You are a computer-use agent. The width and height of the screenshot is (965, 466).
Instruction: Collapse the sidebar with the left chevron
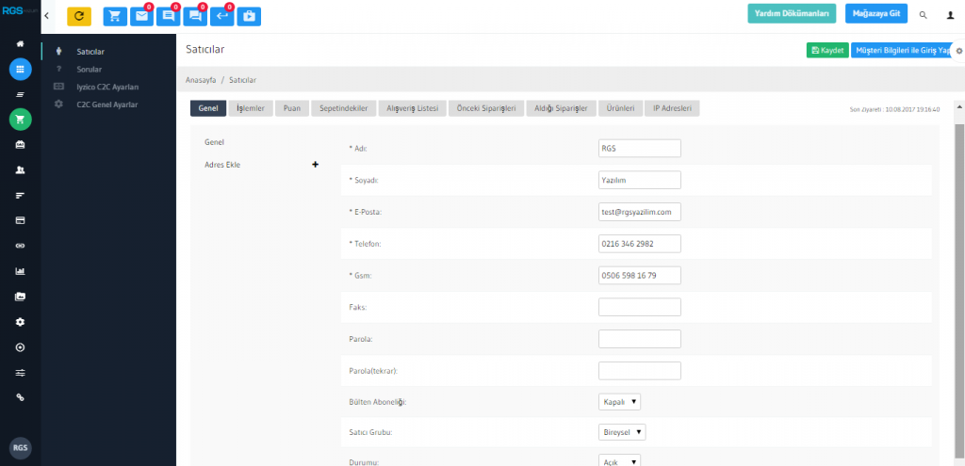click(x=47, y=15)
